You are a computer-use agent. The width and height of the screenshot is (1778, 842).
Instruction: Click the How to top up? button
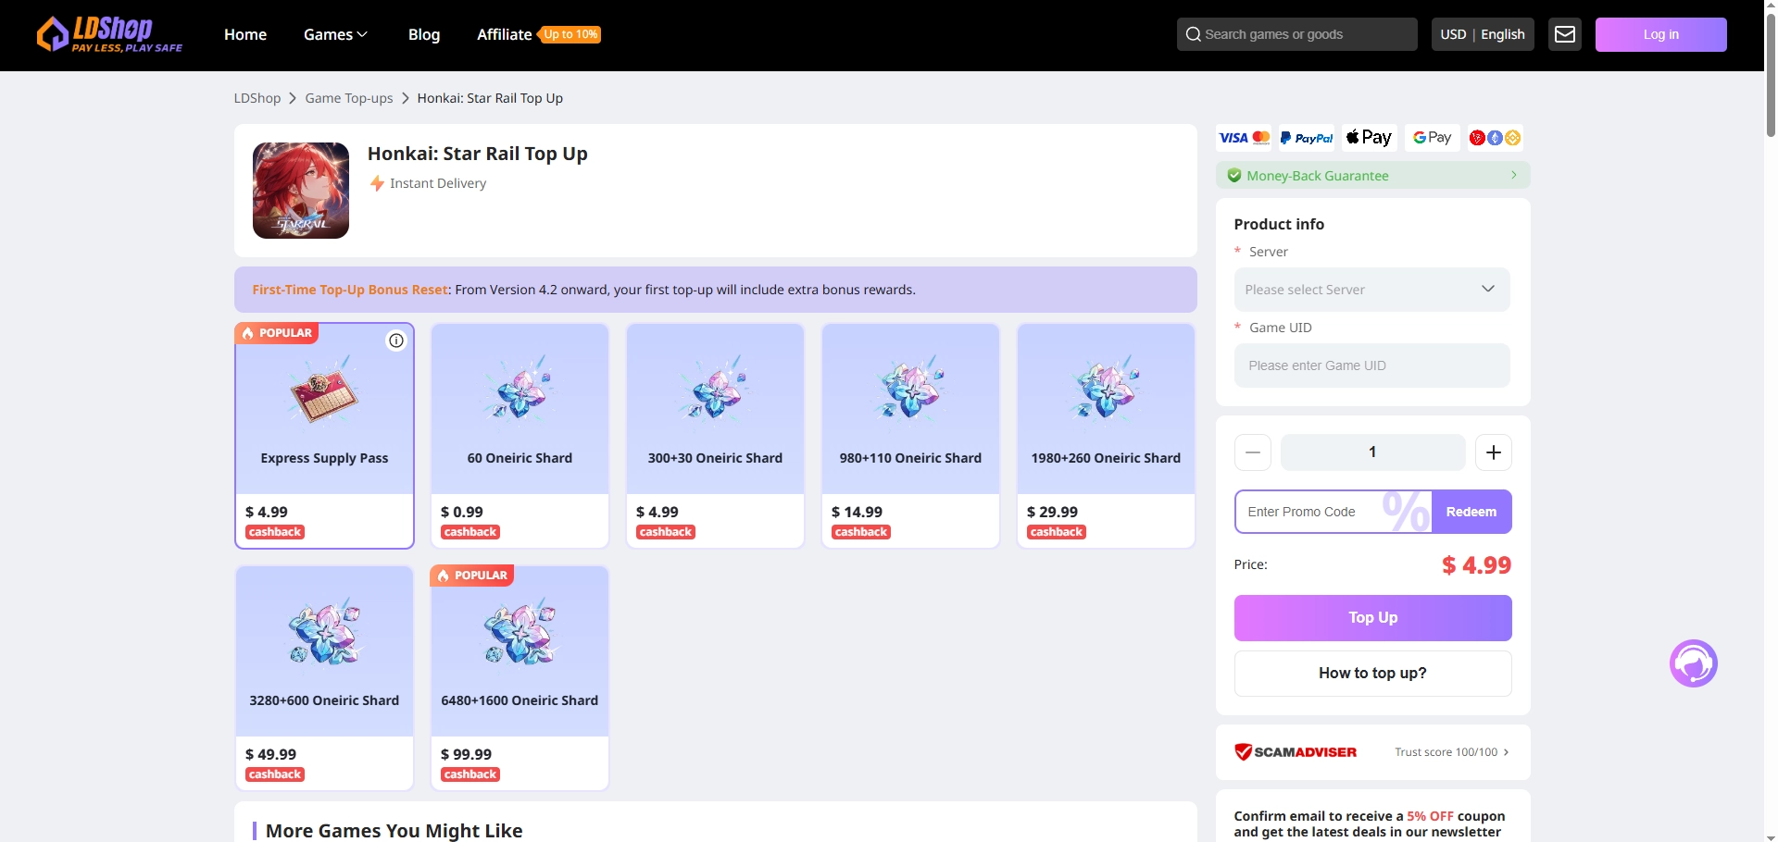(1373, 674)
